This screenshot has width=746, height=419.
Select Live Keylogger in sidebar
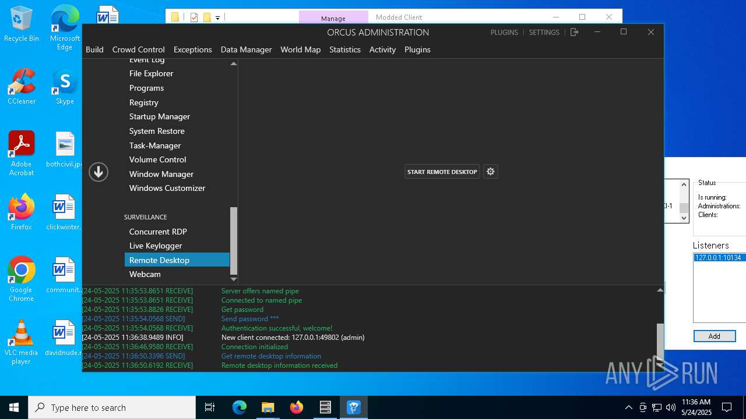(x=177, y=246)
